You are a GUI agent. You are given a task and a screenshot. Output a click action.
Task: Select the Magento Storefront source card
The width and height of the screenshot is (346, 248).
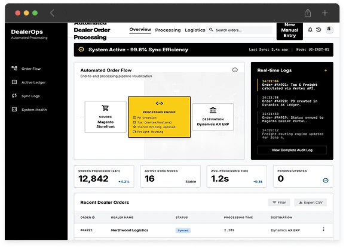[106, 117]
